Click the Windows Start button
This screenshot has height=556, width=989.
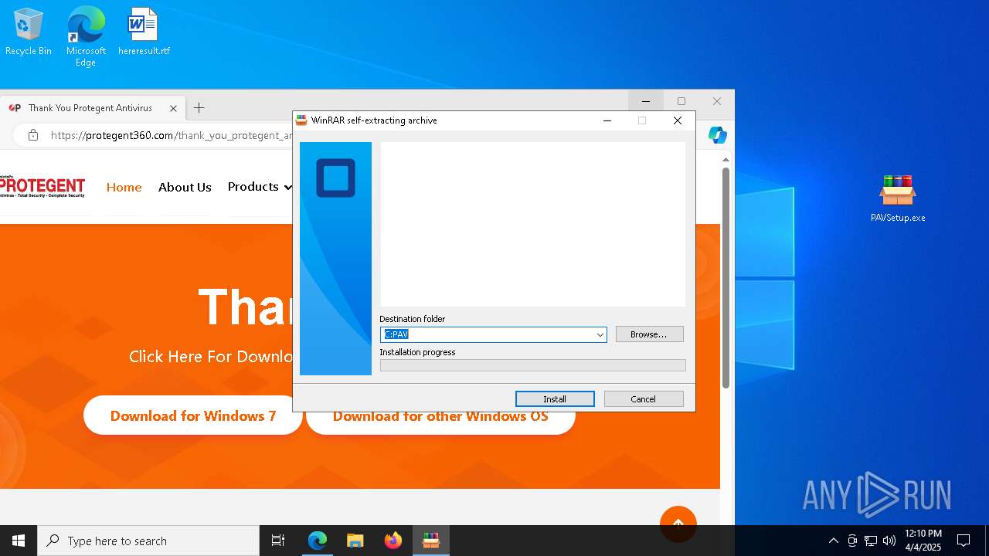[19, 541]
